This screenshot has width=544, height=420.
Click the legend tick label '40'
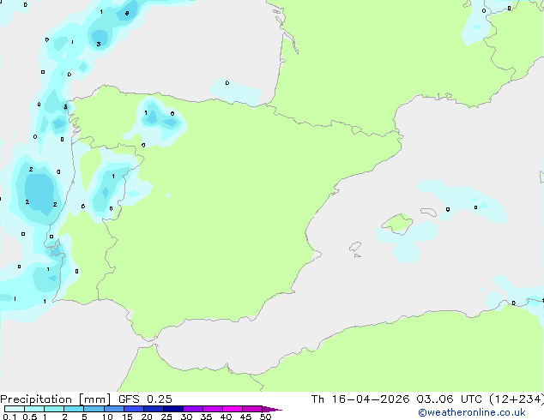coord(226,417)
